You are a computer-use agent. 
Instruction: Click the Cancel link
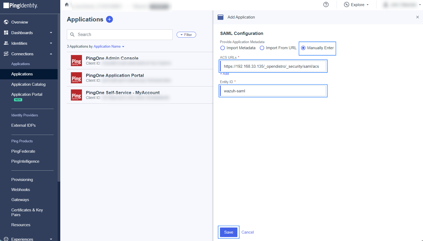247,232
